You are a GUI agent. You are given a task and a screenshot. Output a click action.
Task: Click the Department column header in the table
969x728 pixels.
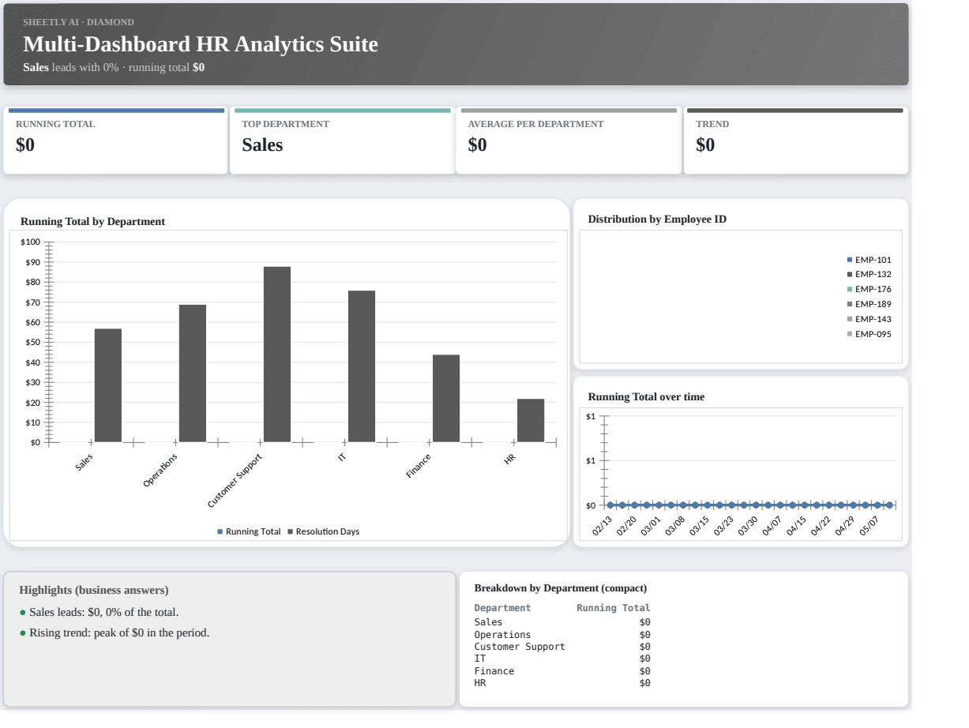coord(502,608)
